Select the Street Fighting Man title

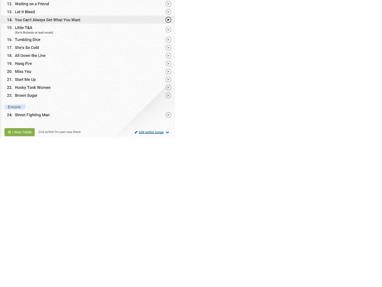point(32,115)
